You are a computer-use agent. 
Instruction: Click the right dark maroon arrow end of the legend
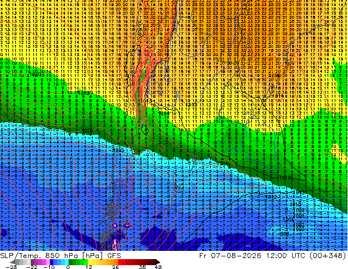pos(158,262)
